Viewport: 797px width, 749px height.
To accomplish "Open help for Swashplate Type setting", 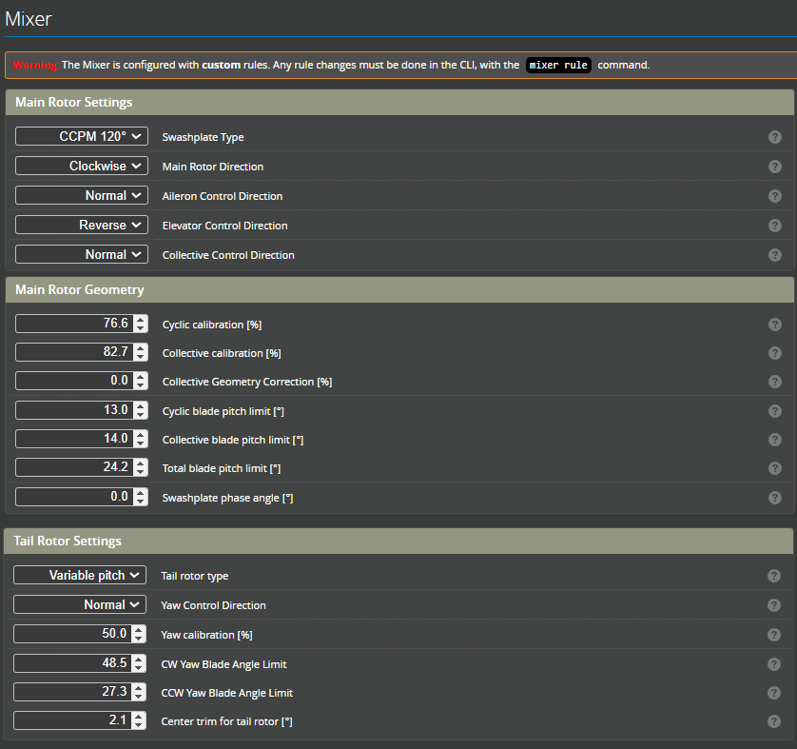I will [774, 136].
